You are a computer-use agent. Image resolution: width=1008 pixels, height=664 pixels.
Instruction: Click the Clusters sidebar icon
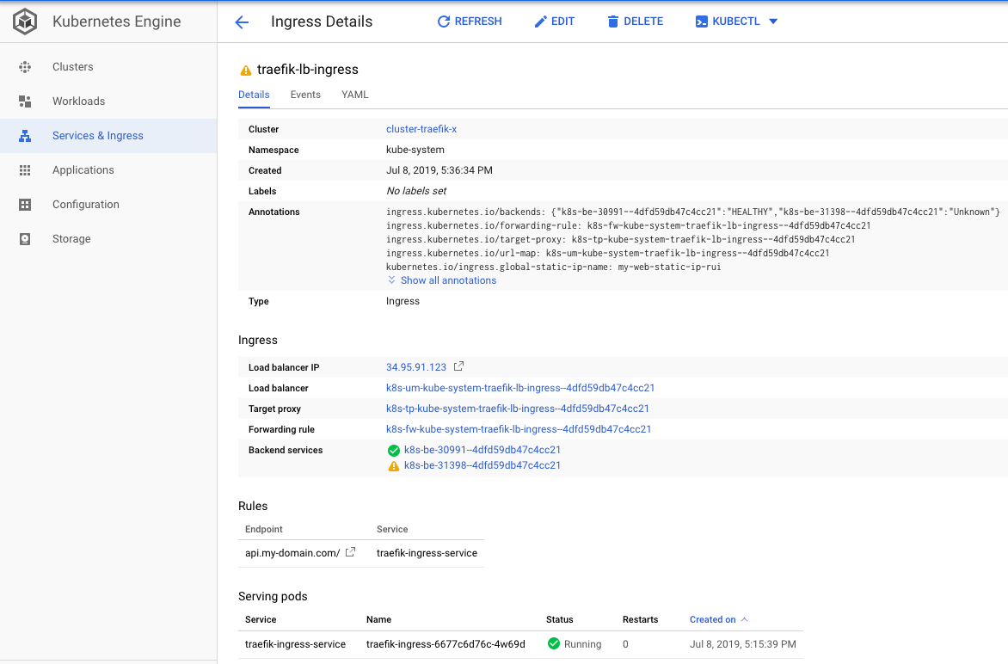point(25,67)
